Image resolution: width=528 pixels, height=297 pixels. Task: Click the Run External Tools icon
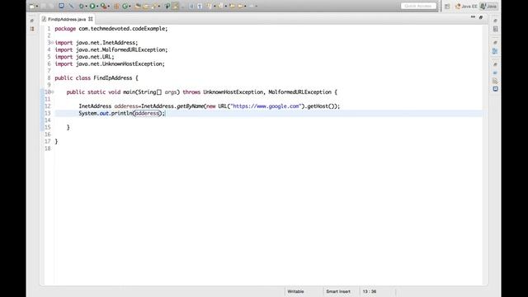103,6
